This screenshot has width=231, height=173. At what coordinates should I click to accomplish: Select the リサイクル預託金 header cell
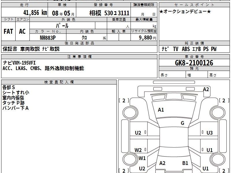[x=144, y=31]
